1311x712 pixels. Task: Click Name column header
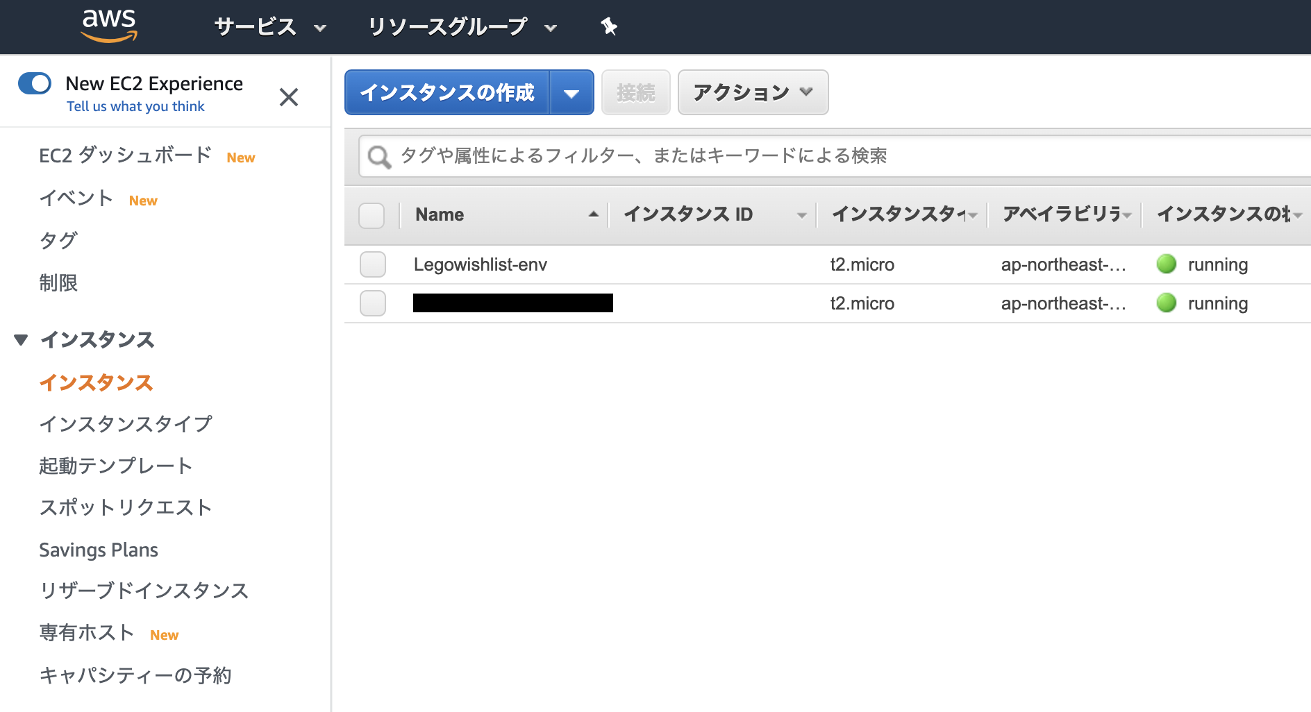point(440,214)
